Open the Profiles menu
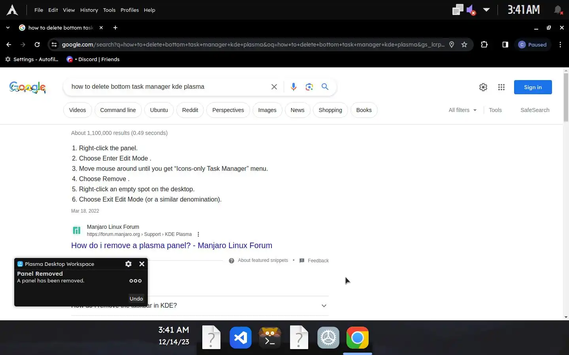Image resolution: width=569 pixels, height=355 pixels. point(130,10)
